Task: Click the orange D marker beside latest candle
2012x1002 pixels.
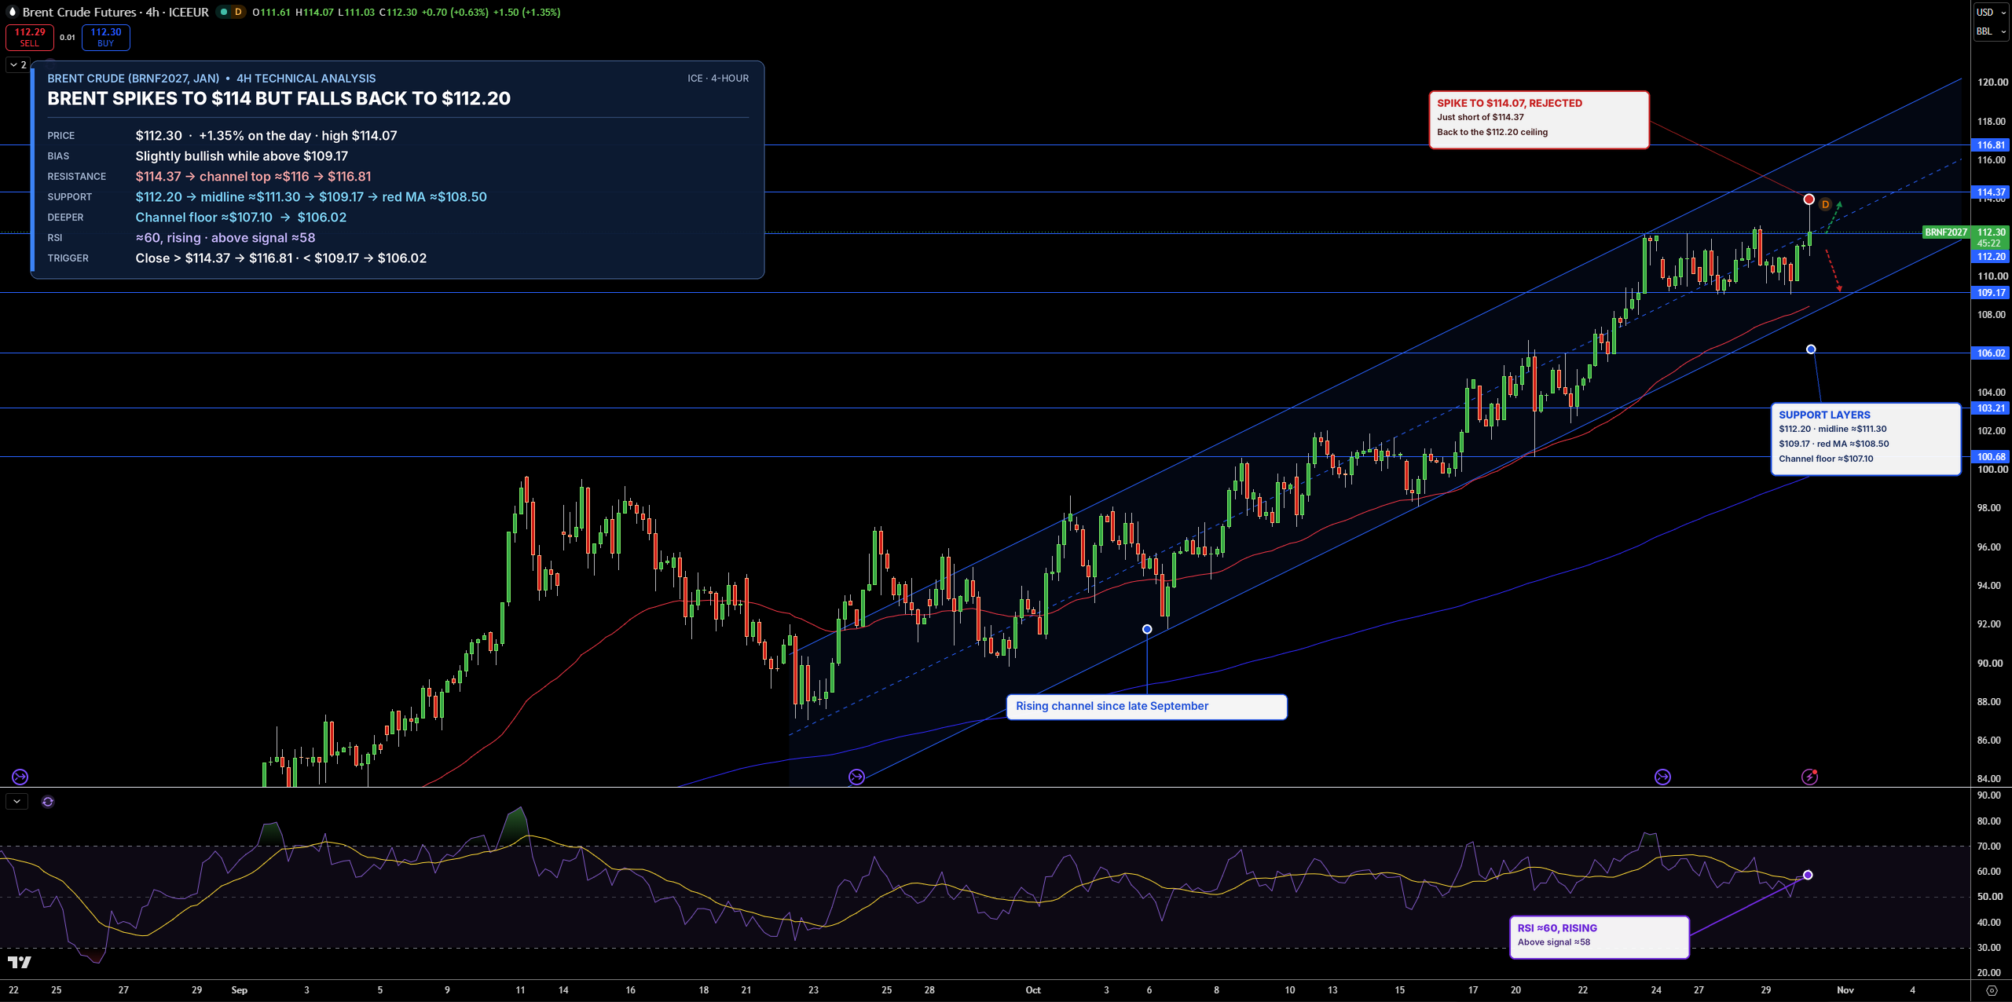Action: point(1825,204)
